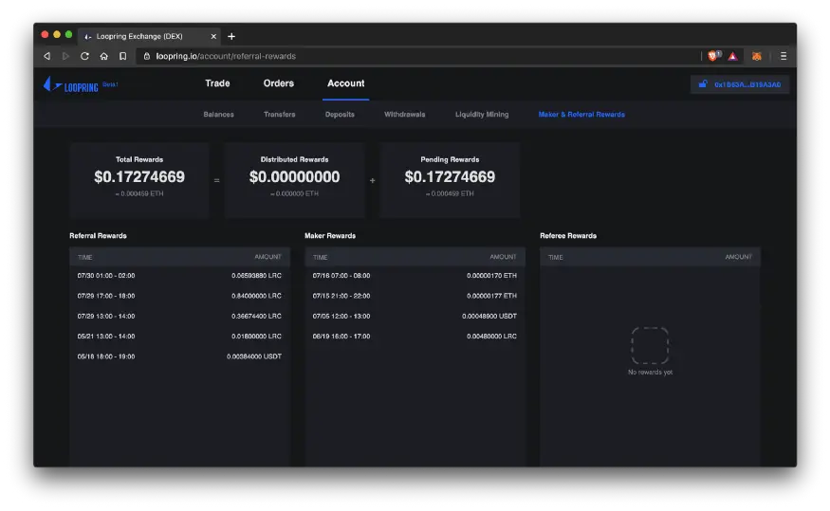The height and width of the screenshot is (511, 830).
Task: Go to the Orders section
Action: pos(279,83)
